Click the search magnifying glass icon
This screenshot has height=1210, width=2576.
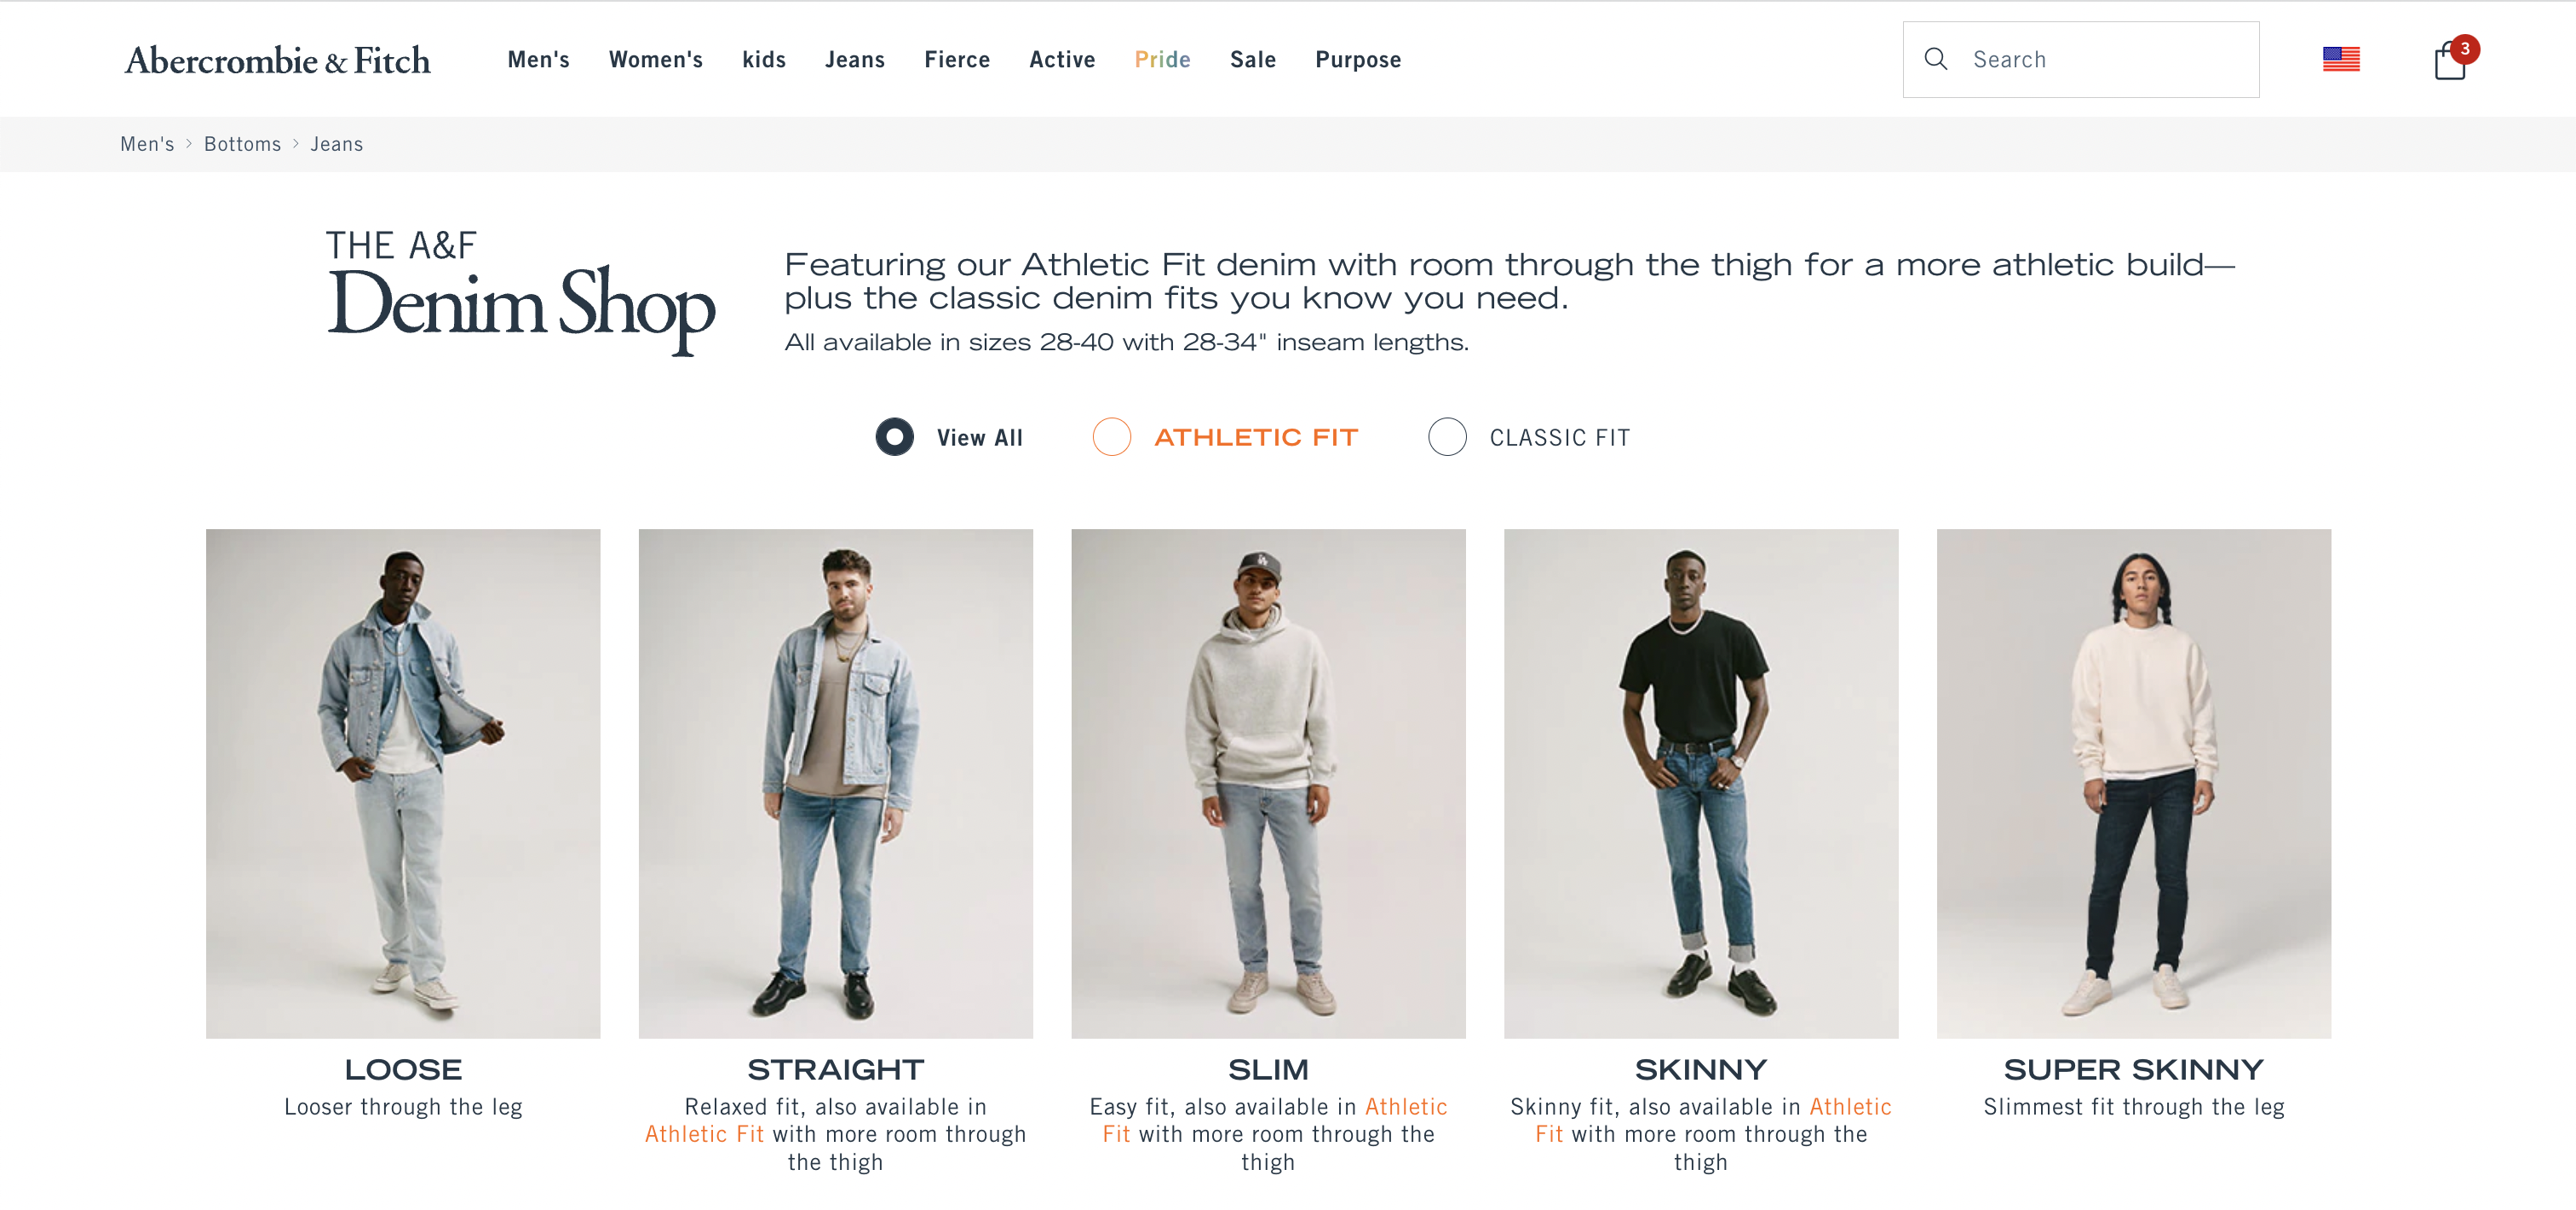click(x=1935, y=59)
